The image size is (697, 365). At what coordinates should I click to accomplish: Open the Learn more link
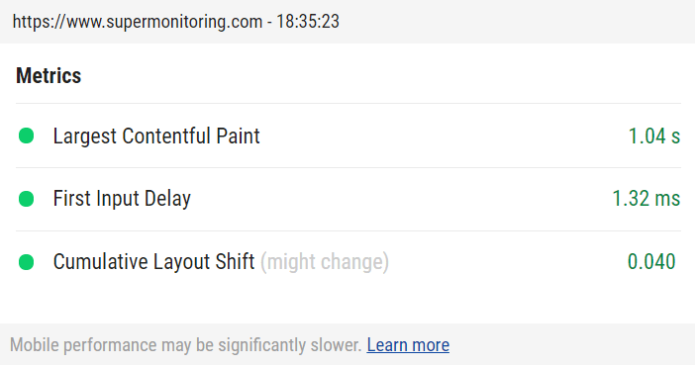point(408,345)
